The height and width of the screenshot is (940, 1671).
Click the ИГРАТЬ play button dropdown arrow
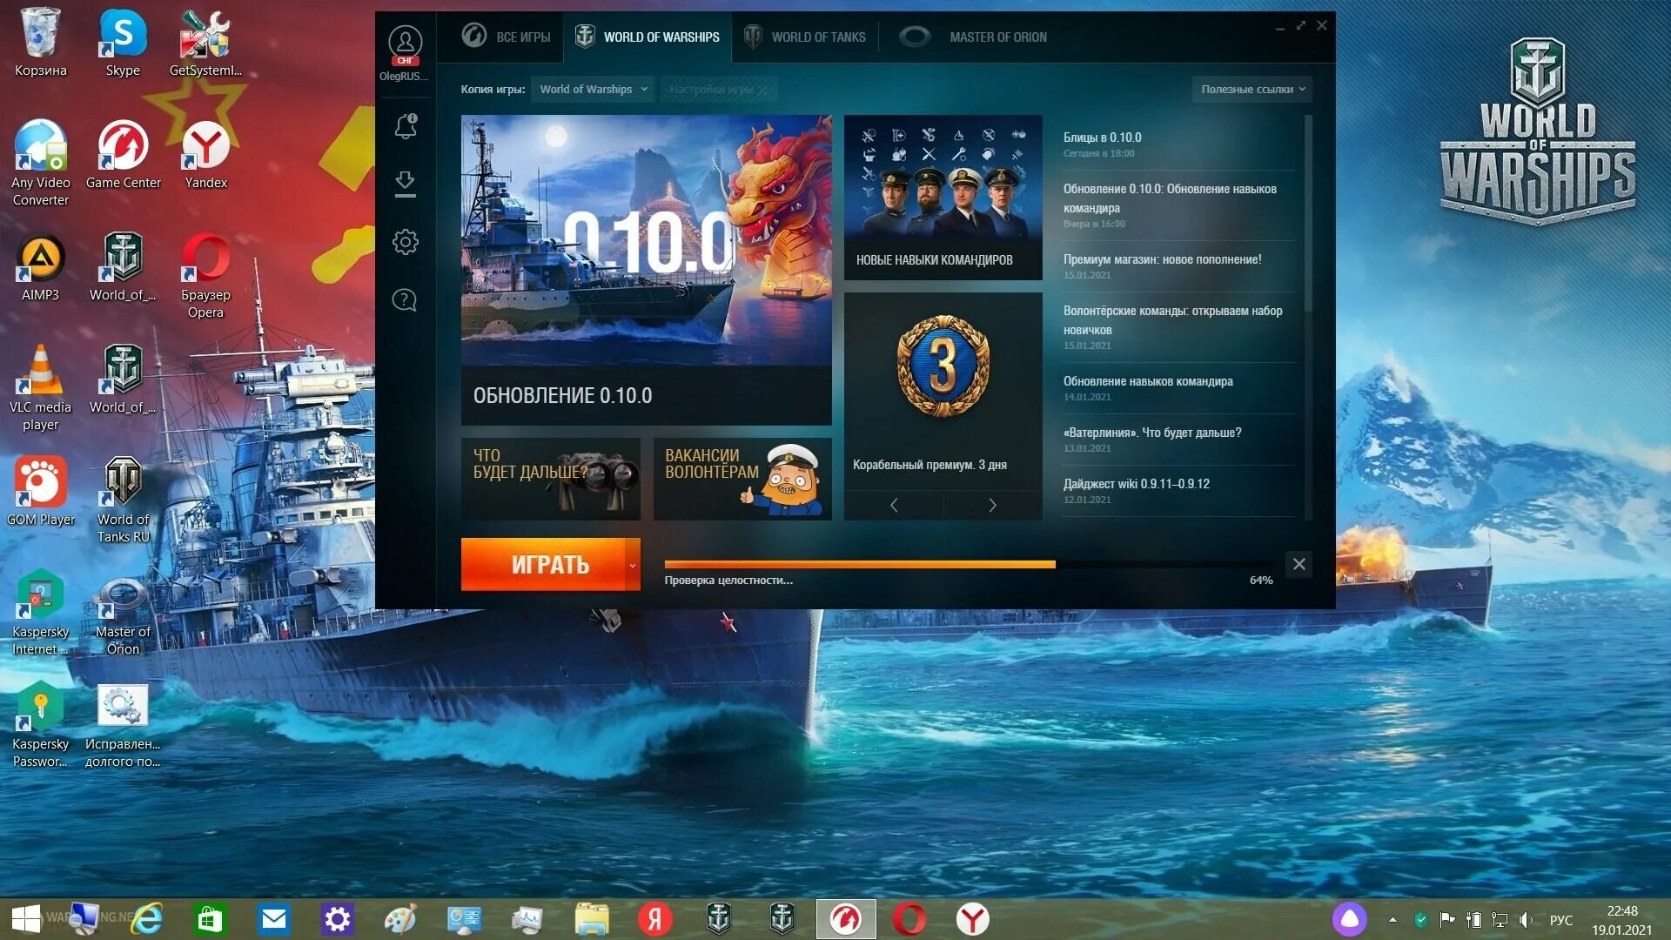click(631, 563)
